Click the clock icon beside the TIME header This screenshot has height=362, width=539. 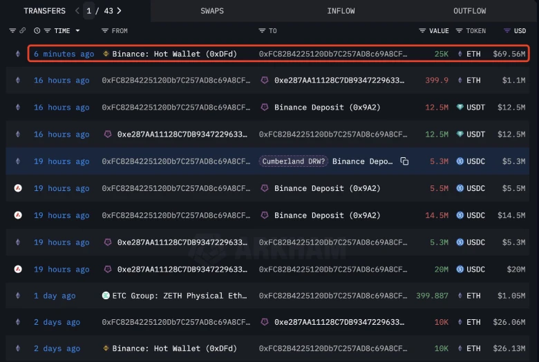coord(37,31)
